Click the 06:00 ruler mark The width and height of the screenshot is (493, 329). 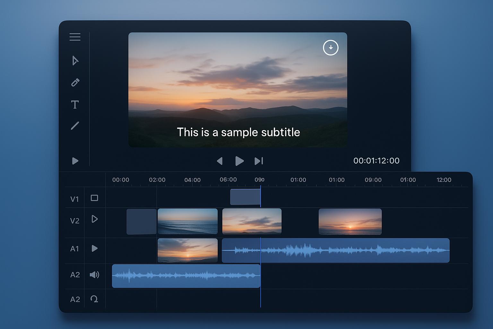[x=228, y=180]
